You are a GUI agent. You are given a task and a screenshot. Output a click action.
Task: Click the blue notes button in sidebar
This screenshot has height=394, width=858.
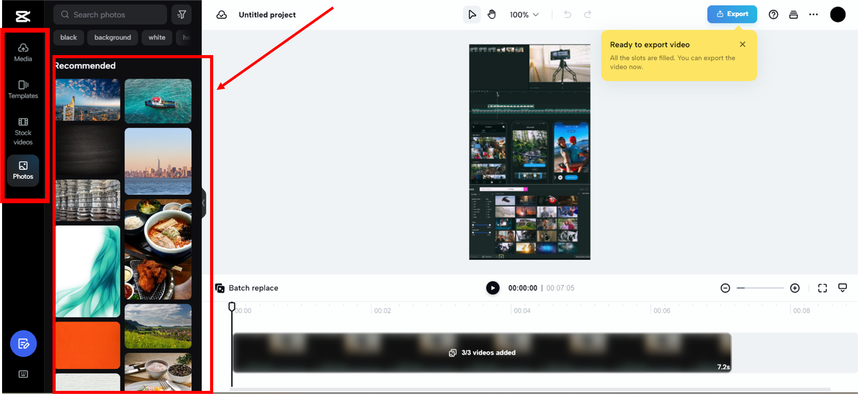pos(23,344)
